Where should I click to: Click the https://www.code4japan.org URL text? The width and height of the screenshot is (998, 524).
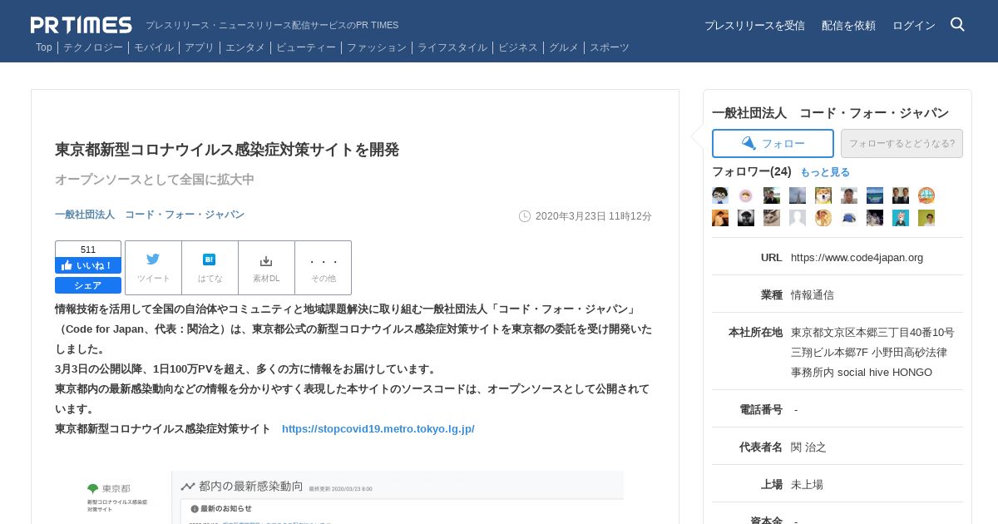(x=857, y=258)
